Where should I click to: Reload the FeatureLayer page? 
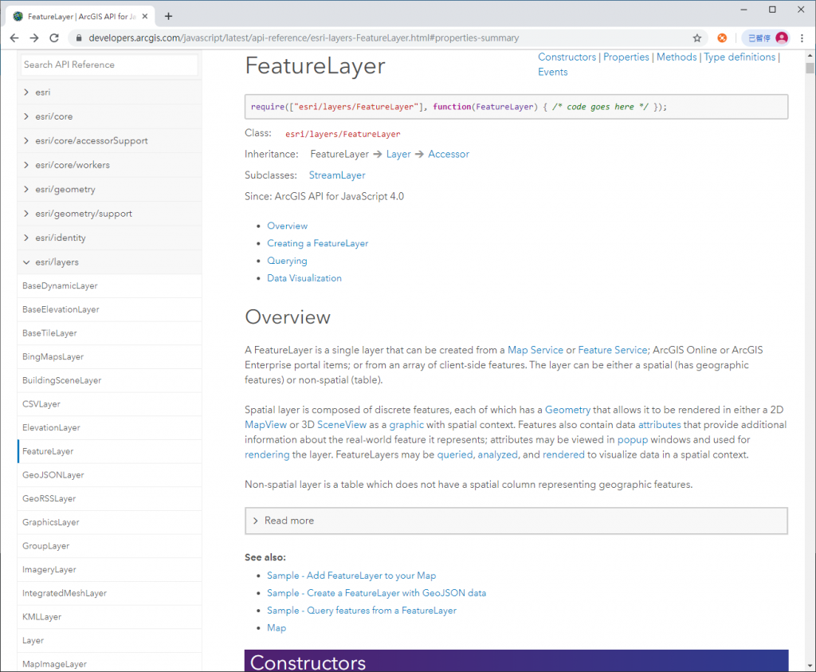click(x=54, y=38)
